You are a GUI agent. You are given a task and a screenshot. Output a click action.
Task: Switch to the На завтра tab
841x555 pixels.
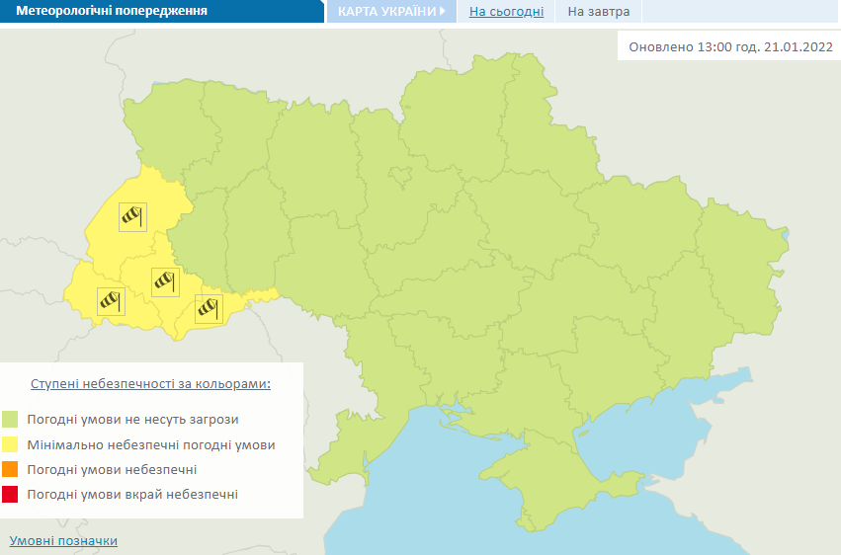(599, 11)
